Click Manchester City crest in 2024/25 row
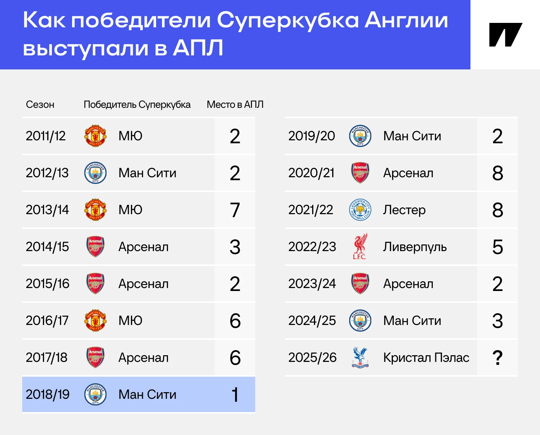The image size is (540, 435). pyautogui.click(x=360, y=321)
